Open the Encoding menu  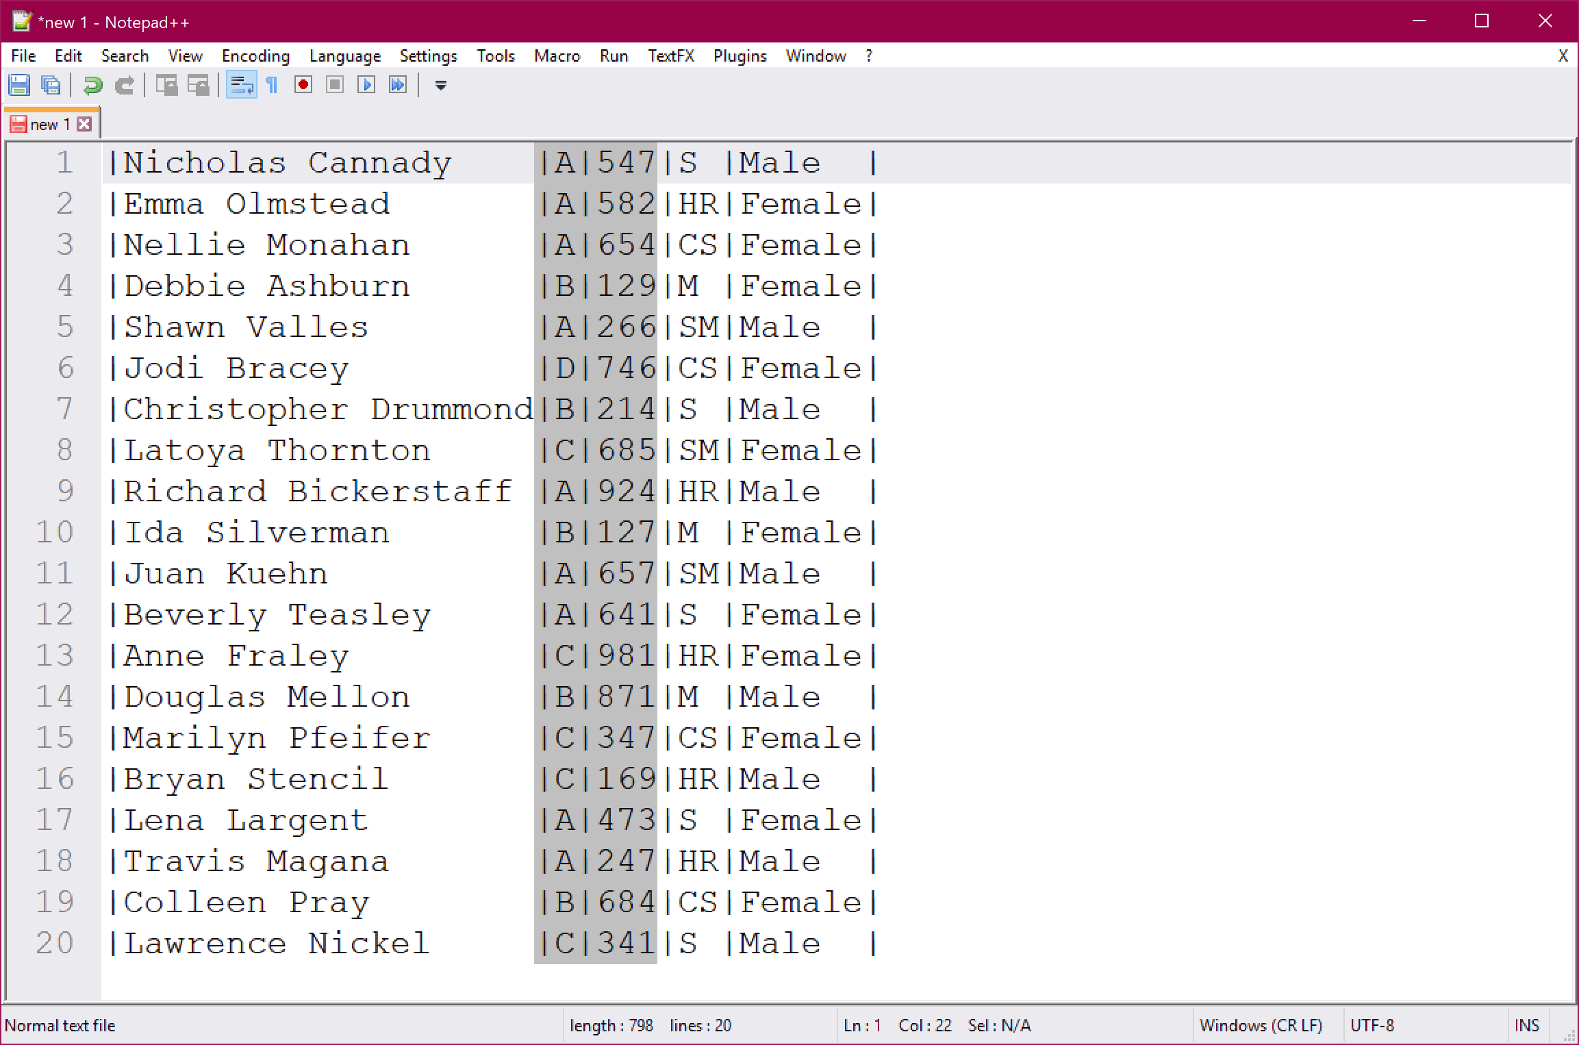click(255, 56)
